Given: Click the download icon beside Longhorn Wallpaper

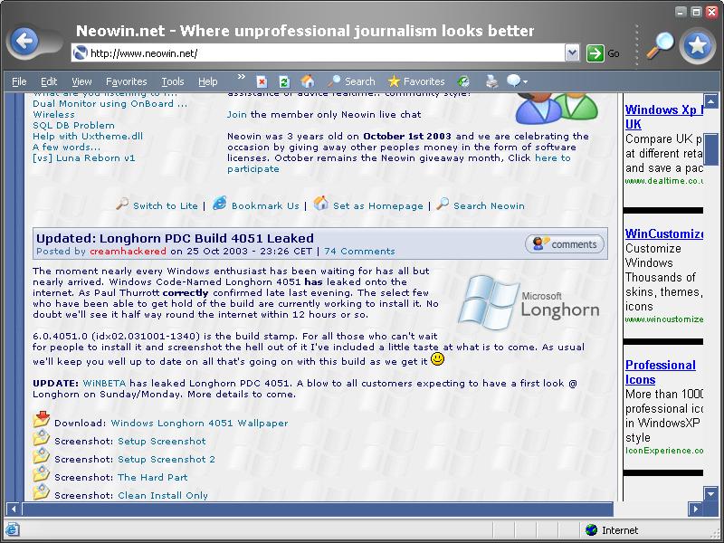Looking at the screenshot, I should point(42,419).
